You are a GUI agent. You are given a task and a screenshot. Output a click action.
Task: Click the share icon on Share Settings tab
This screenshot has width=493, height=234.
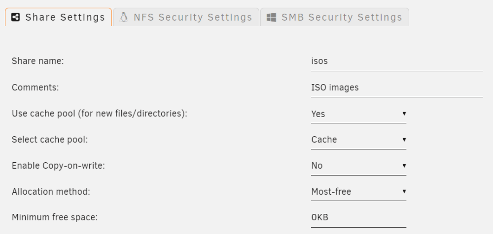point(15,17)
